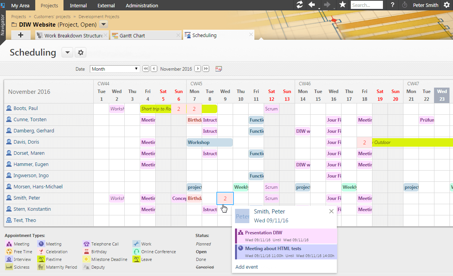Jump to previous year with double-left arrow
Viewport: 453px width, 276px height.
(x=146, y=69)
